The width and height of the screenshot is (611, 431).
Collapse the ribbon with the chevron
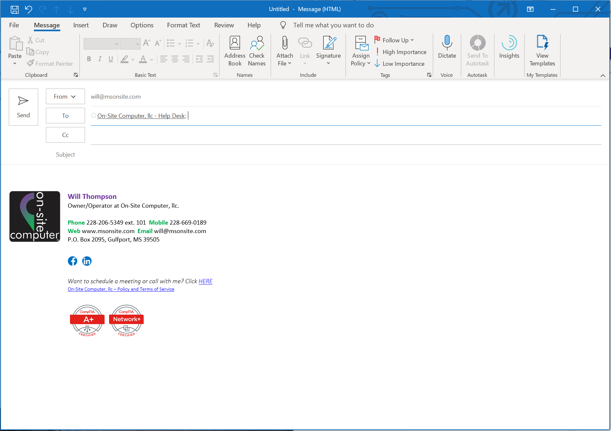point(603,76)
